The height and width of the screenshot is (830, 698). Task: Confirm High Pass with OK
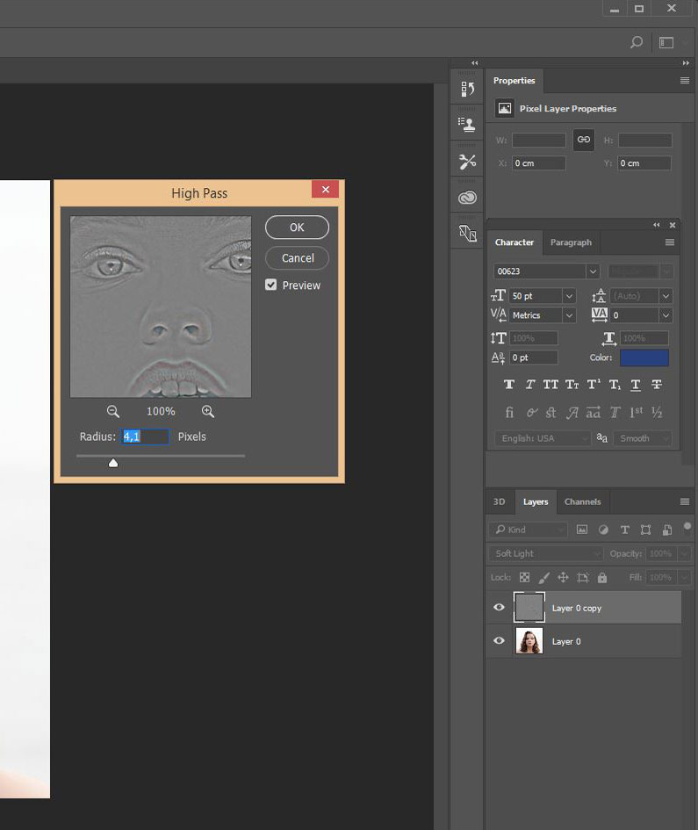[x=297, y=227]
